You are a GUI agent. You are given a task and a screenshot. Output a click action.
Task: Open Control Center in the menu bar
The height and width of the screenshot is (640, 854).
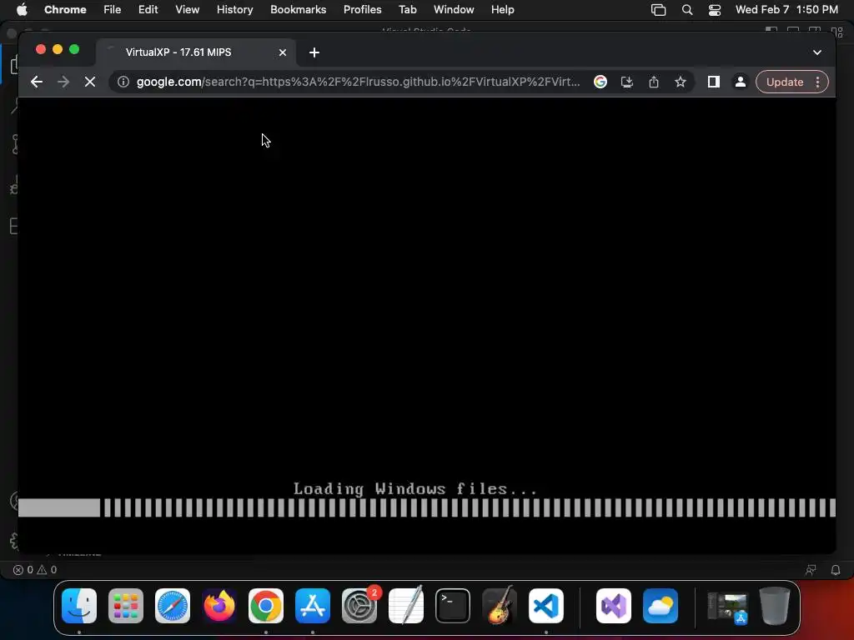tap(715, 9)
